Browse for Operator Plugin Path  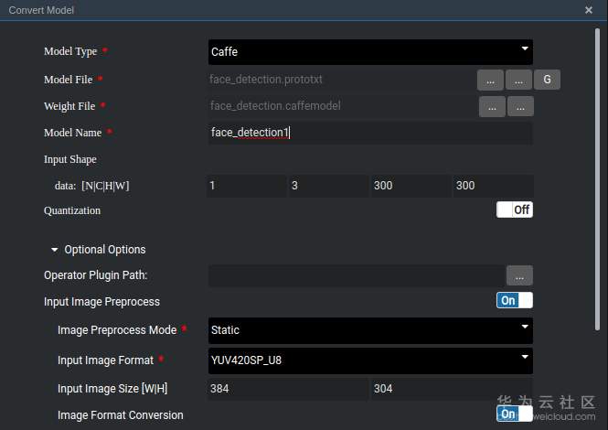click(x=519, y=276)
